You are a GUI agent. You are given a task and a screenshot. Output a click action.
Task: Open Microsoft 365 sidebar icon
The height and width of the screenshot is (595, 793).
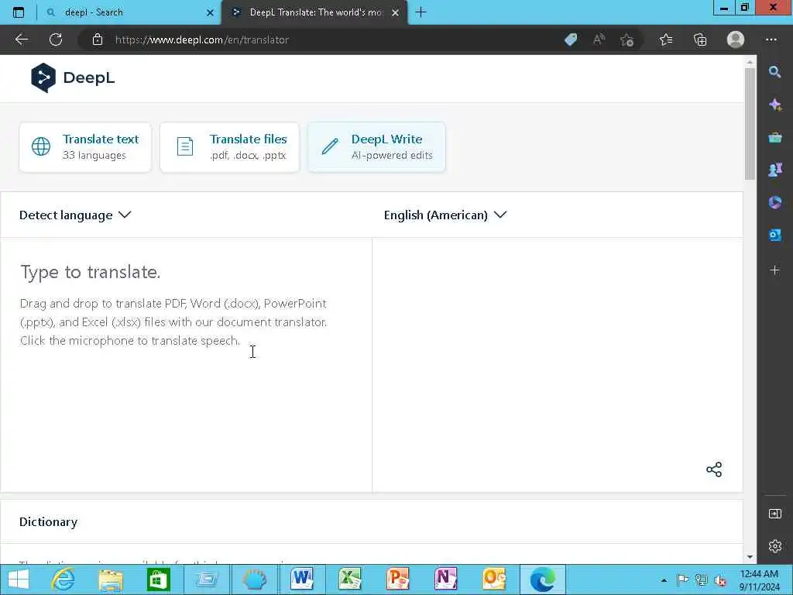click(774, 202)
